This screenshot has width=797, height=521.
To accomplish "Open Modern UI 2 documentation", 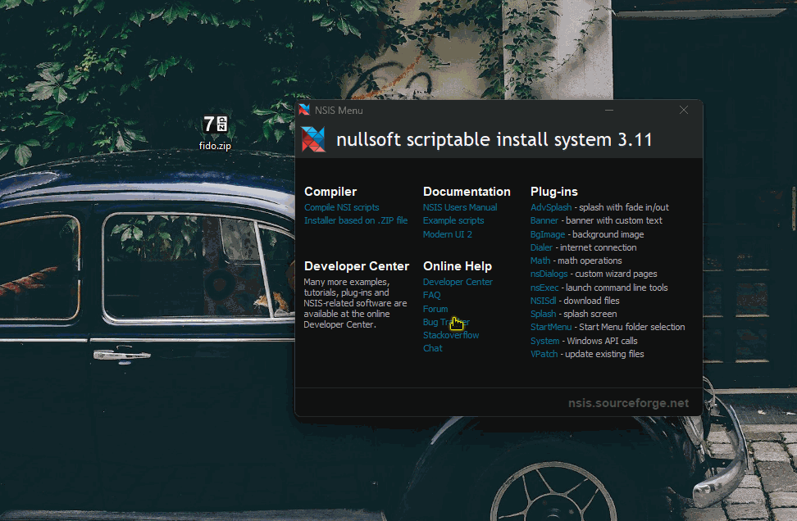I will click(448, 234).
